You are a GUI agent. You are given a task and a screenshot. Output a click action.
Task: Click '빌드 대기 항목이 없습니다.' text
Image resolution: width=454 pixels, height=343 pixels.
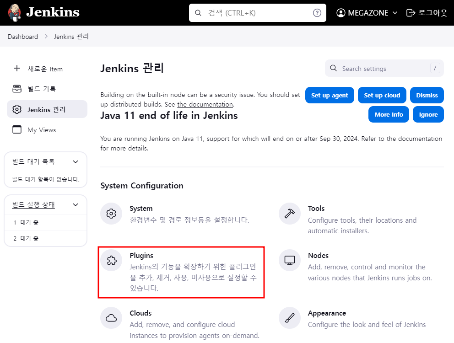(46, 179)
